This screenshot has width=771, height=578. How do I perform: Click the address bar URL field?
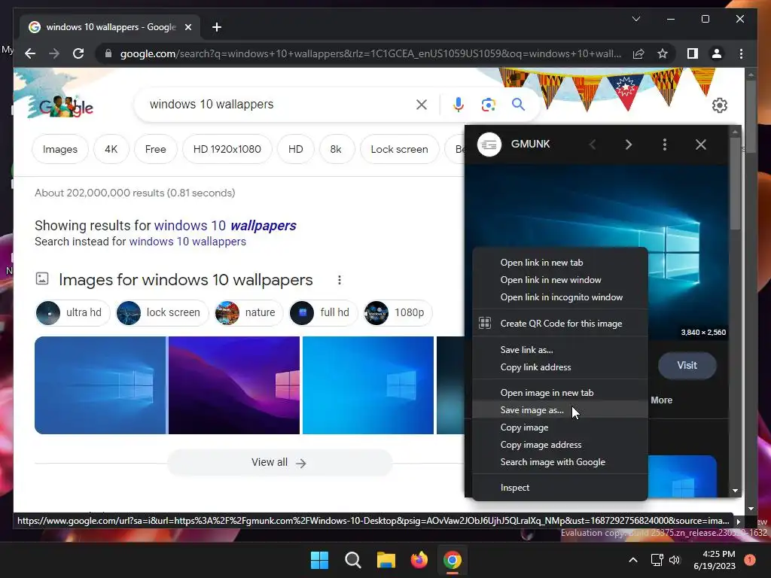(370, 53)
